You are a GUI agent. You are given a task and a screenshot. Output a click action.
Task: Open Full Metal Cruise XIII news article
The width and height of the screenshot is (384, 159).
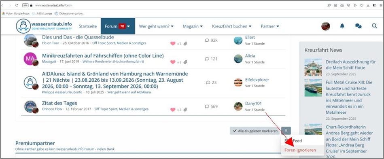[x=349, y=97]
